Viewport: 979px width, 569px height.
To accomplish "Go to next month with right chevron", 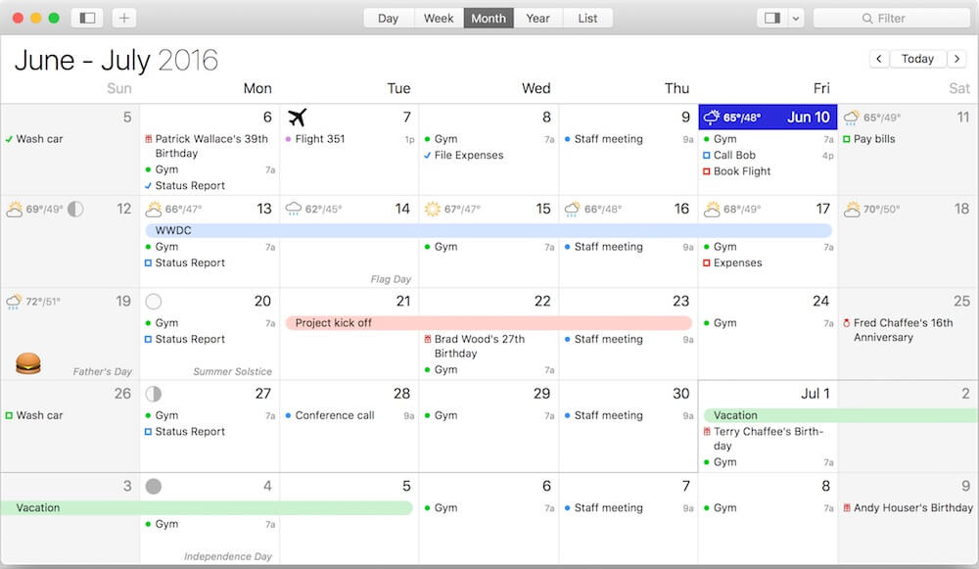I will point(956,59).
